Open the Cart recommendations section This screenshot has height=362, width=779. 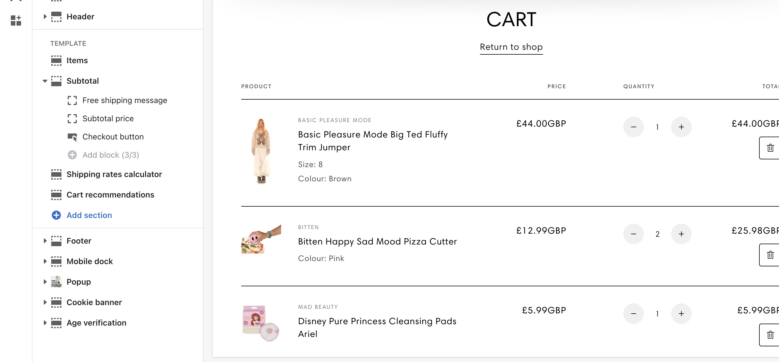(x=110, y=195)
